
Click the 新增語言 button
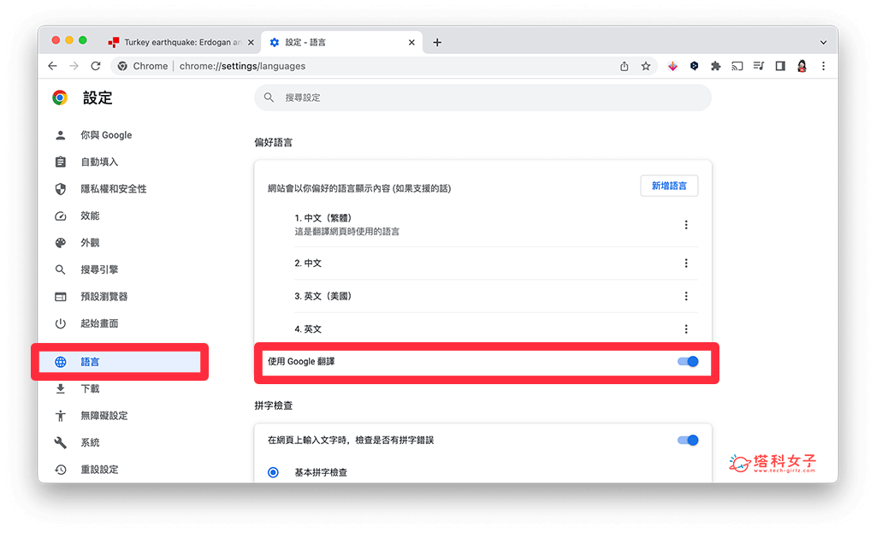pos(669,186)
